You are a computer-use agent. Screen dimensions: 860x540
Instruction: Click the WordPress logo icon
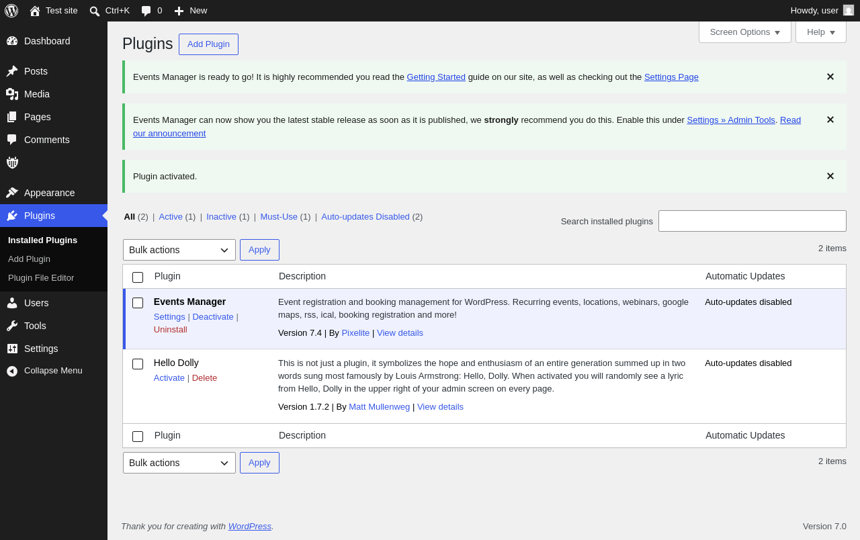(x=11, y=11)
